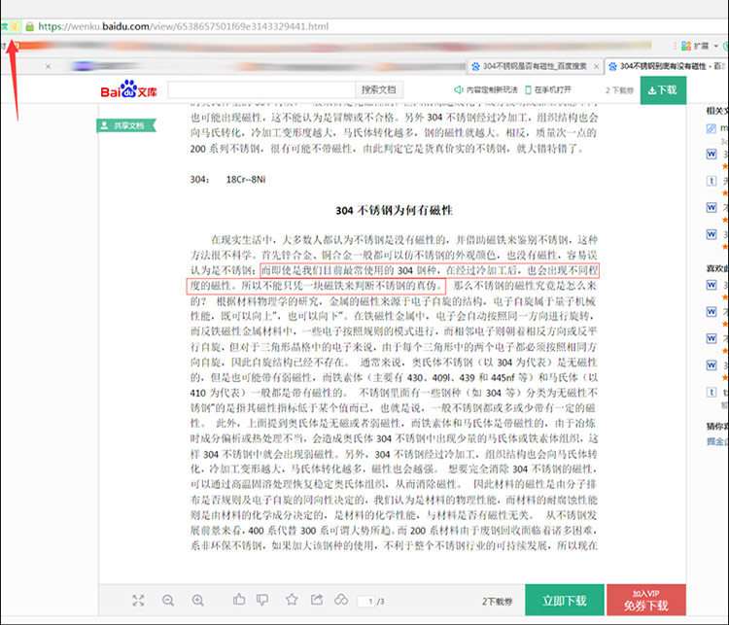Click the heading 304 不锈钢为何有磁性
This screenshot has width=729, height=625.
click(394, 211)
